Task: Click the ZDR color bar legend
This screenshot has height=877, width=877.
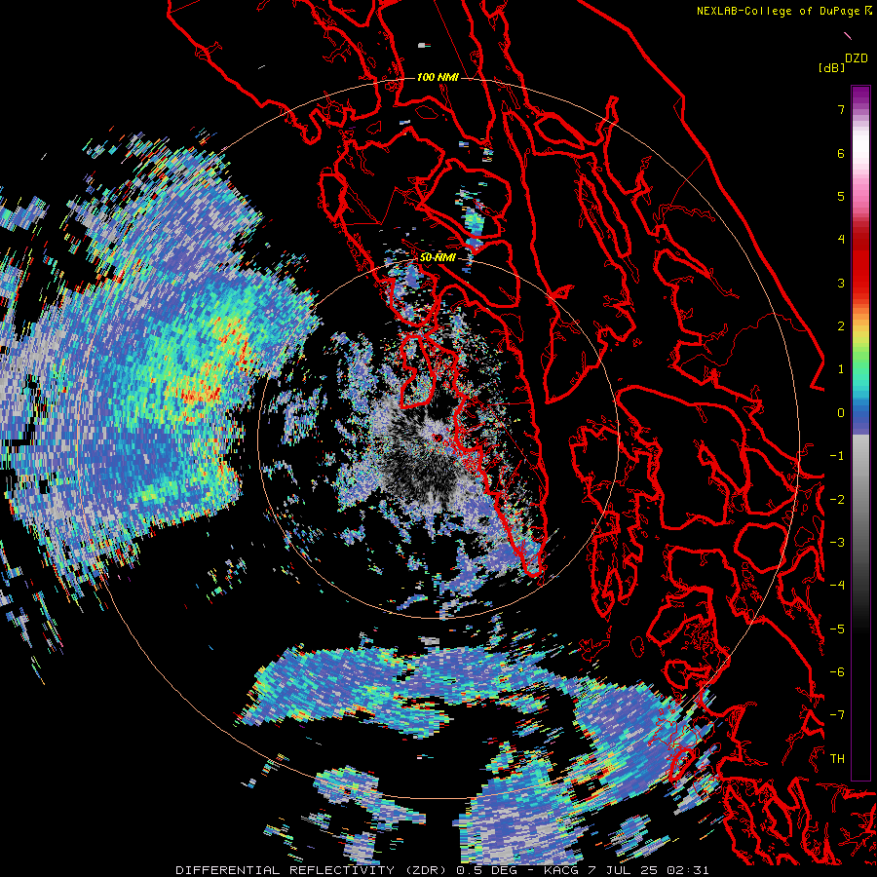Action: (x=860, y=433)
